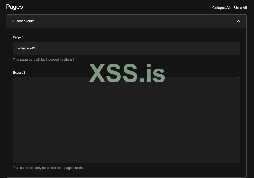Click the 'This page part will be included' hint
254x178 pixels.
[43, 60]
